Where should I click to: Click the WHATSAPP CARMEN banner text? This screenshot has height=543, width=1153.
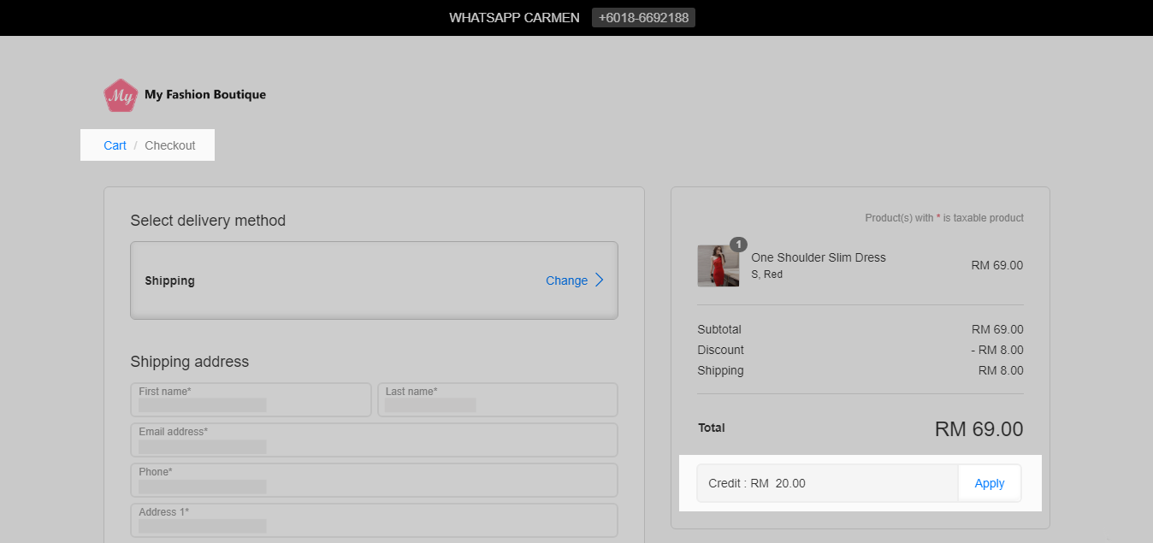coord(514,17)
